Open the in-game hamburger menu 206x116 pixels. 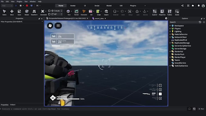pos(58,26)
